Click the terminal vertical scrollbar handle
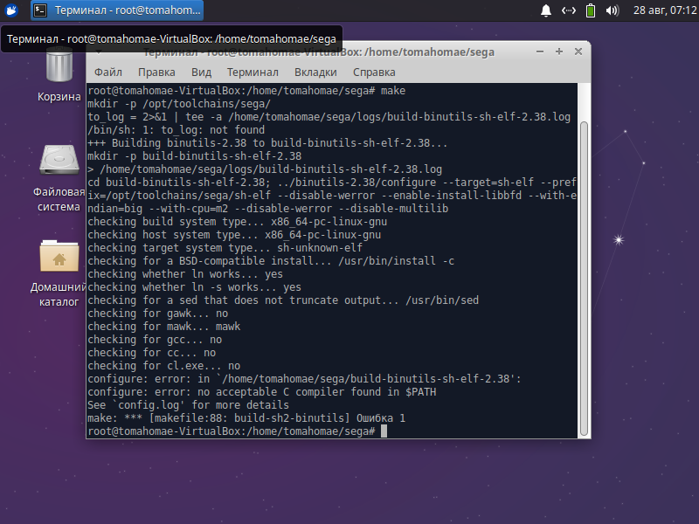The height and width of the screenshot is (524, 699). pyautogui.click(x=584, y=279)
